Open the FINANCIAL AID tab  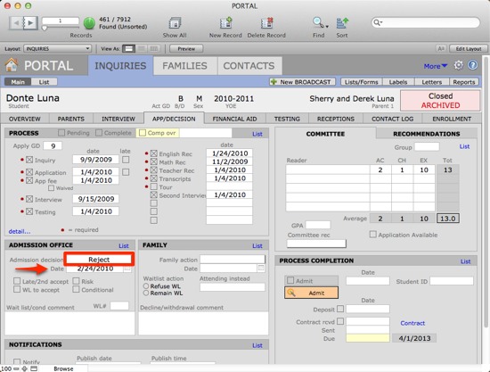pyautogui.click(x=234, y=119)
